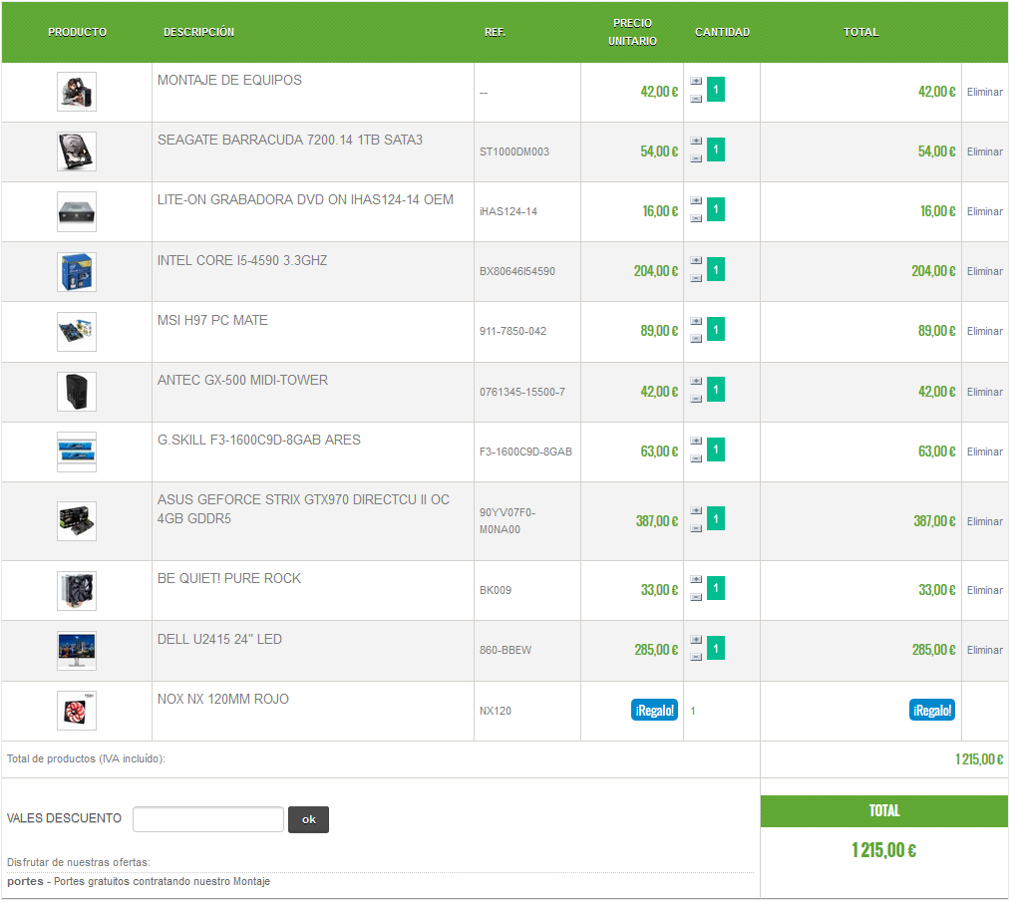Viewport: 1014px width, 902px height.
Task: Click grand total 1 215,00 € amount
Action: (x=886, y=852)
